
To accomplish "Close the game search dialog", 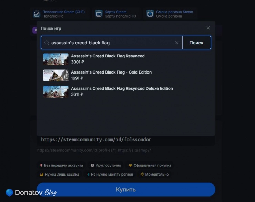I will point(208,28).
